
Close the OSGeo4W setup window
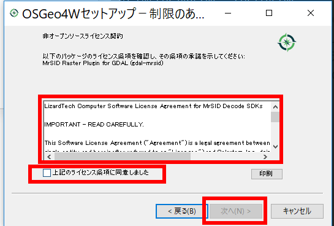[x=311, y=14]
